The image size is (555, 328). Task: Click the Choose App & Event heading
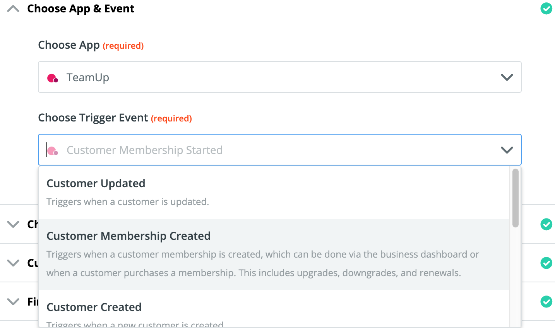[81, 9]
